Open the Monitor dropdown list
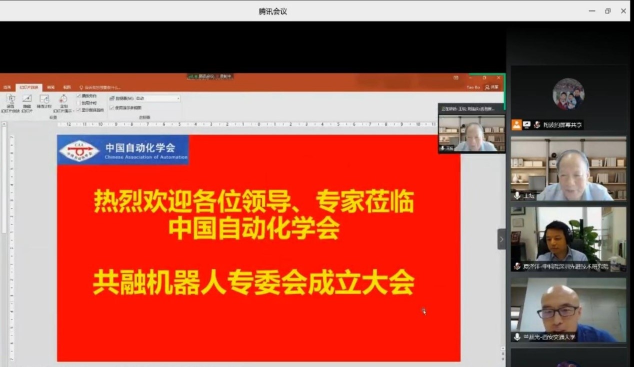This screenshot has height=367, width=634. pyautogui.click(x=157, y=98)
